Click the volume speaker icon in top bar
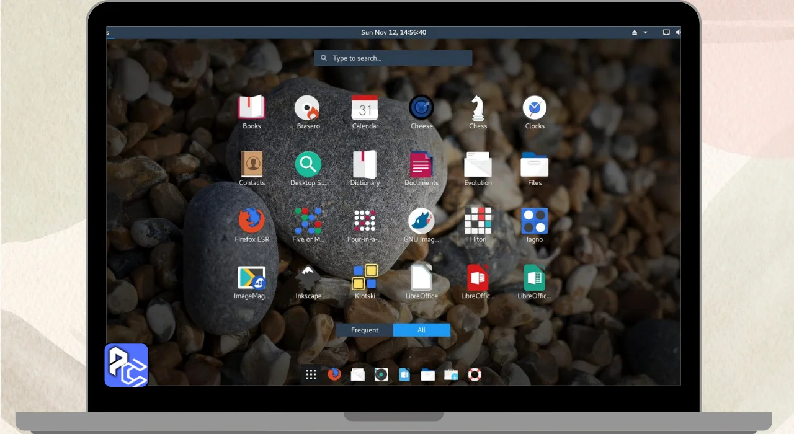Image resolution: width=794 pixels, height=434 pixels. [x=677, y=32]
